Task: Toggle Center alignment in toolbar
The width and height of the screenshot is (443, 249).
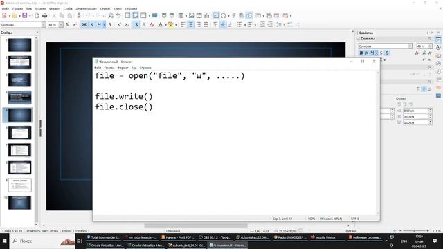Action: coord(191,25)
